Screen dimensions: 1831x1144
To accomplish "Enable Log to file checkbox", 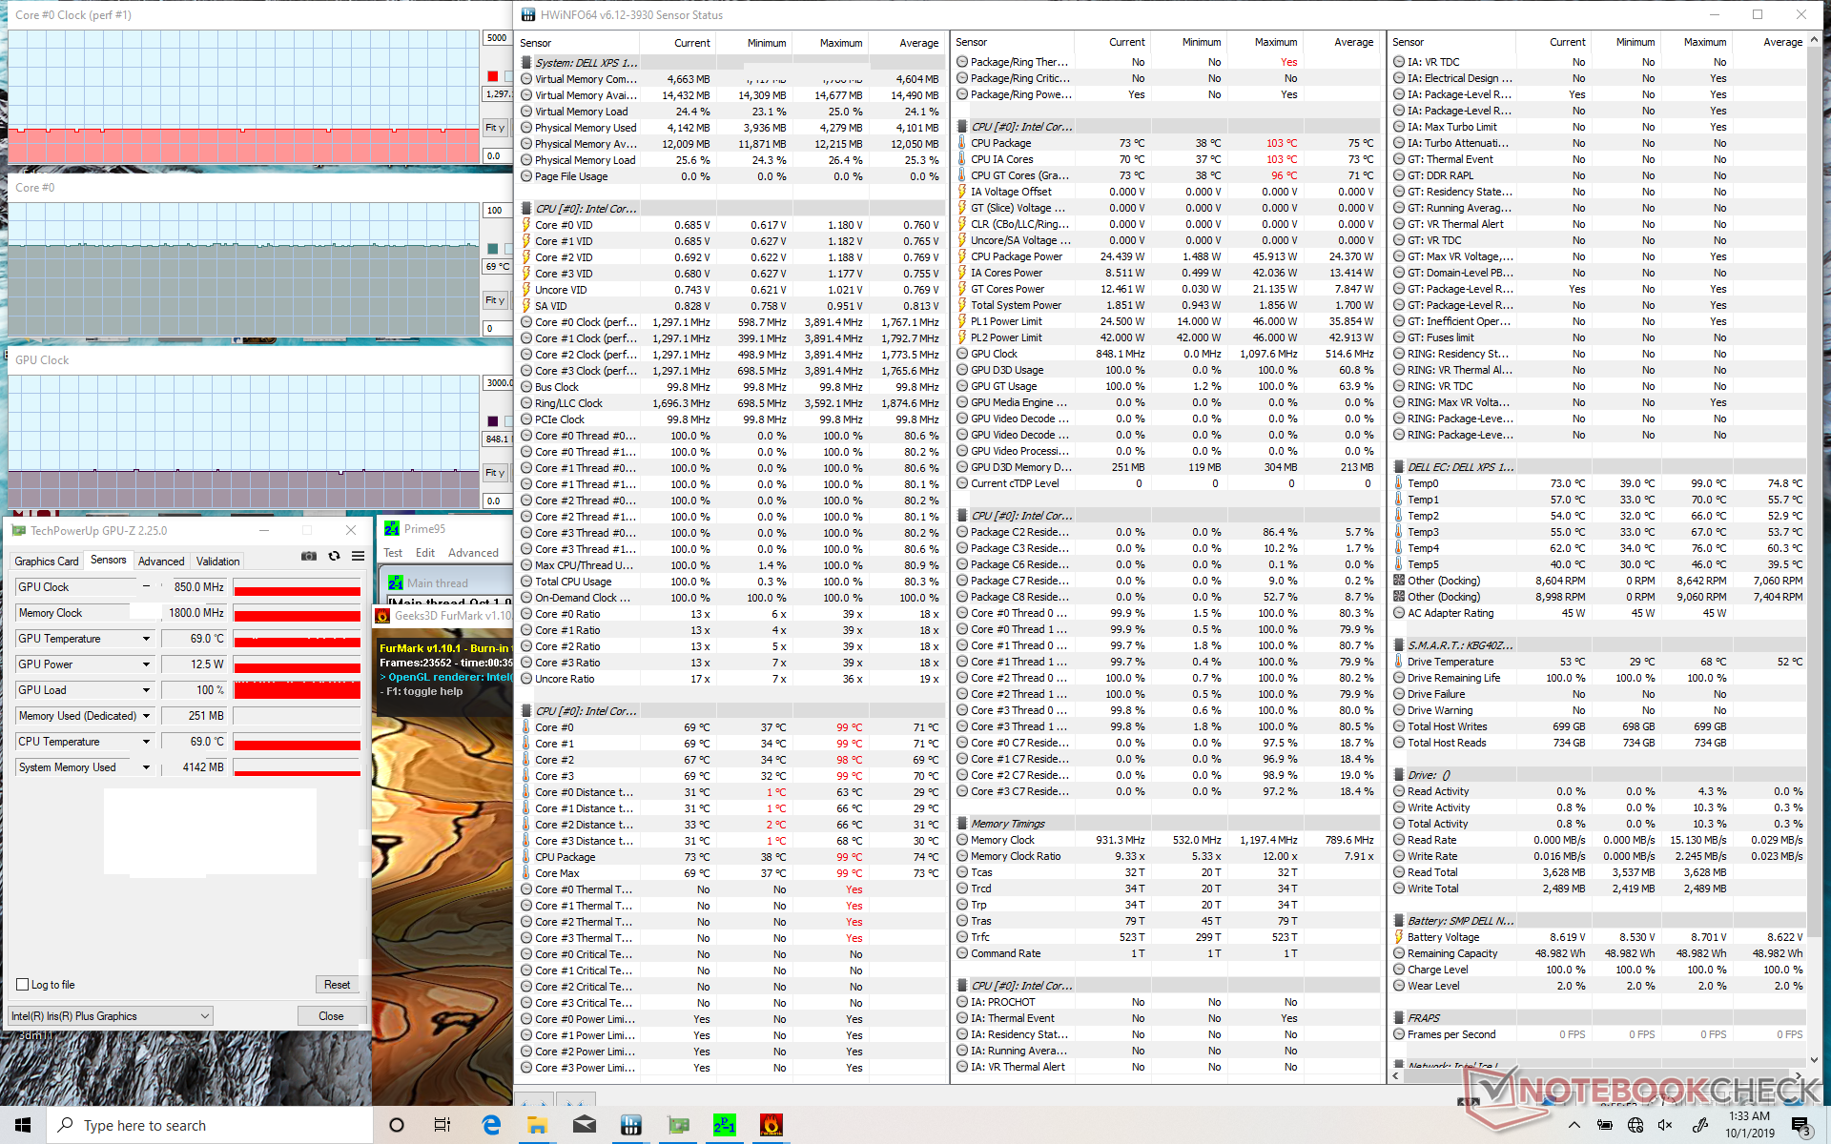I will pyautogui.click(x=23, y=985).
